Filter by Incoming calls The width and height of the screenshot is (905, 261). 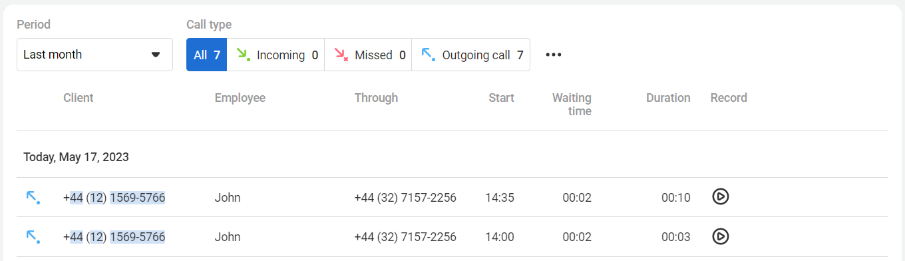tap(276, 55)
